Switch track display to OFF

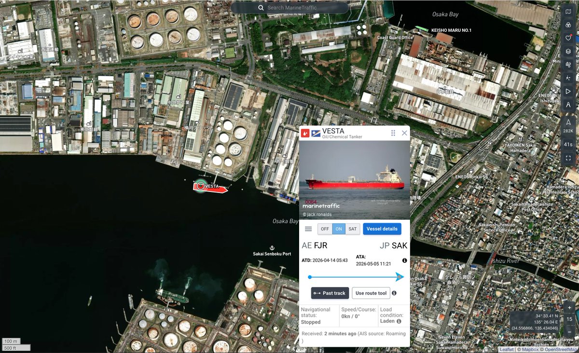click(x=325, y=229)
